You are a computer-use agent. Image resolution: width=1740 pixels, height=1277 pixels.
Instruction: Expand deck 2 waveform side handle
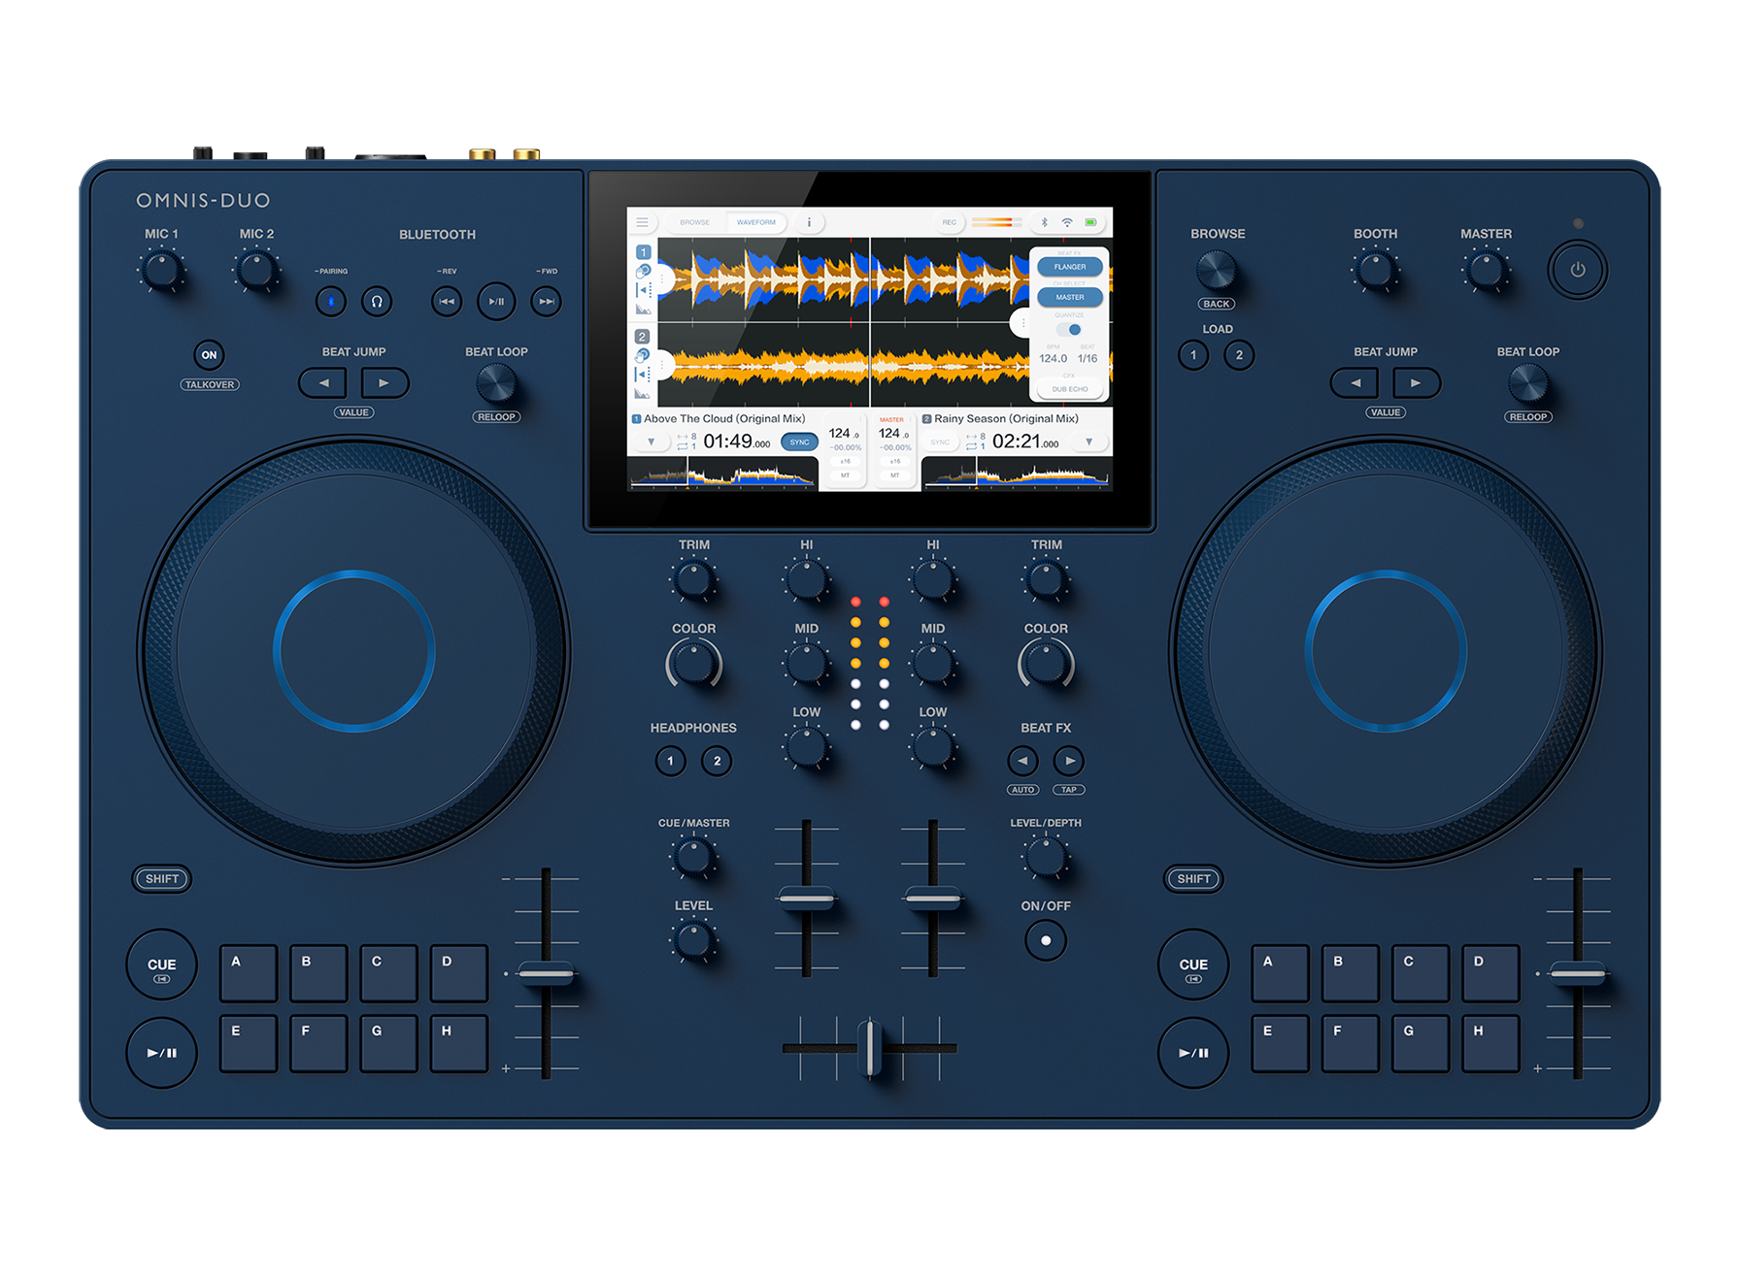point(664,365)
